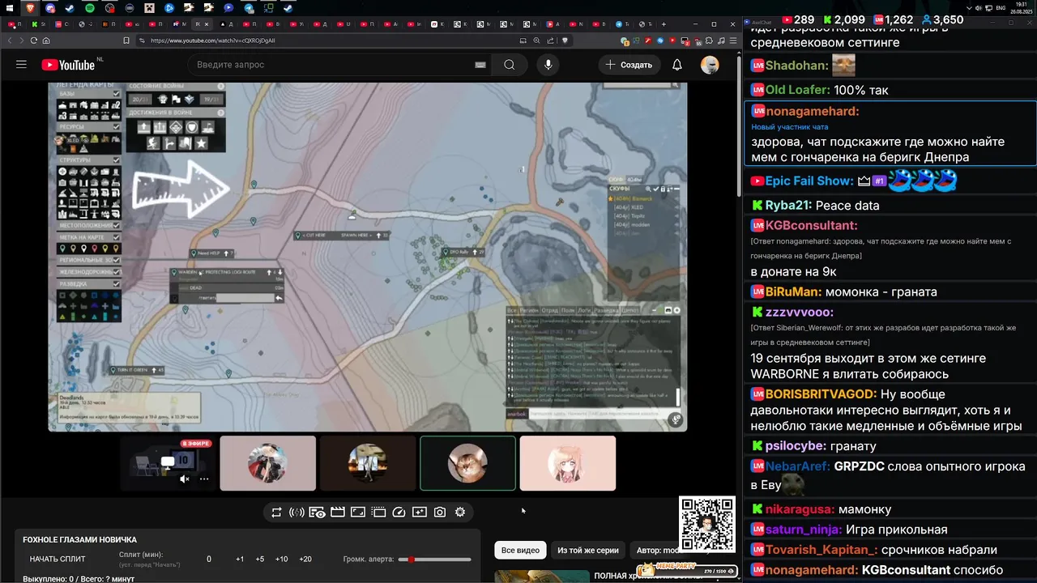Add +20 minutes to split
The height and width of the screenshot is (583, 1037).
coord(305,559)
